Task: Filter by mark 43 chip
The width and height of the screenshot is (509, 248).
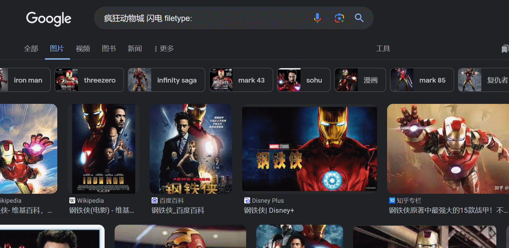Action: click(x=241, y=80)
